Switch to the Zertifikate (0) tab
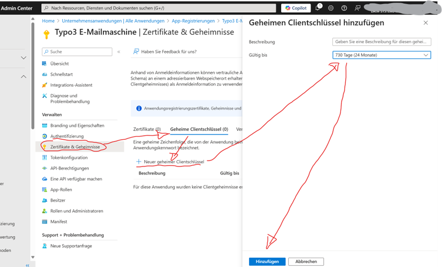 pyautogui.click(x=147, y=129)
